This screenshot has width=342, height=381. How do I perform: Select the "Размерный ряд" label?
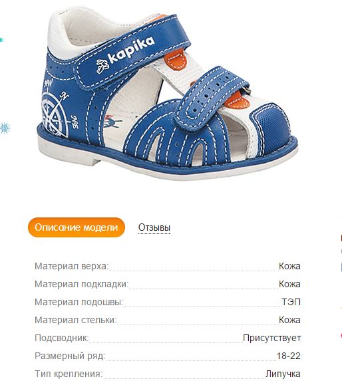[70, 356]
